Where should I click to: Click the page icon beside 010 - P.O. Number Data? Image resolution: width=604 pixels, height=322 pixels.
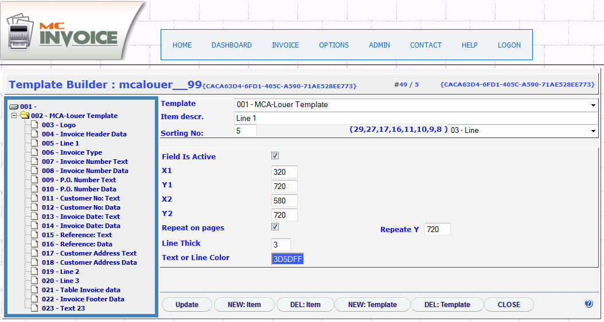click(x=35, y=189)
